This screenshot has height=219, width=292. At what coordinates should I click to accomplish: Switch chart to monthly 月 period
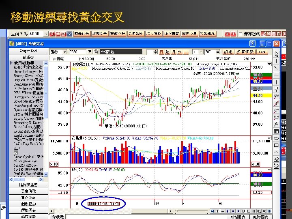pos(174,52)
